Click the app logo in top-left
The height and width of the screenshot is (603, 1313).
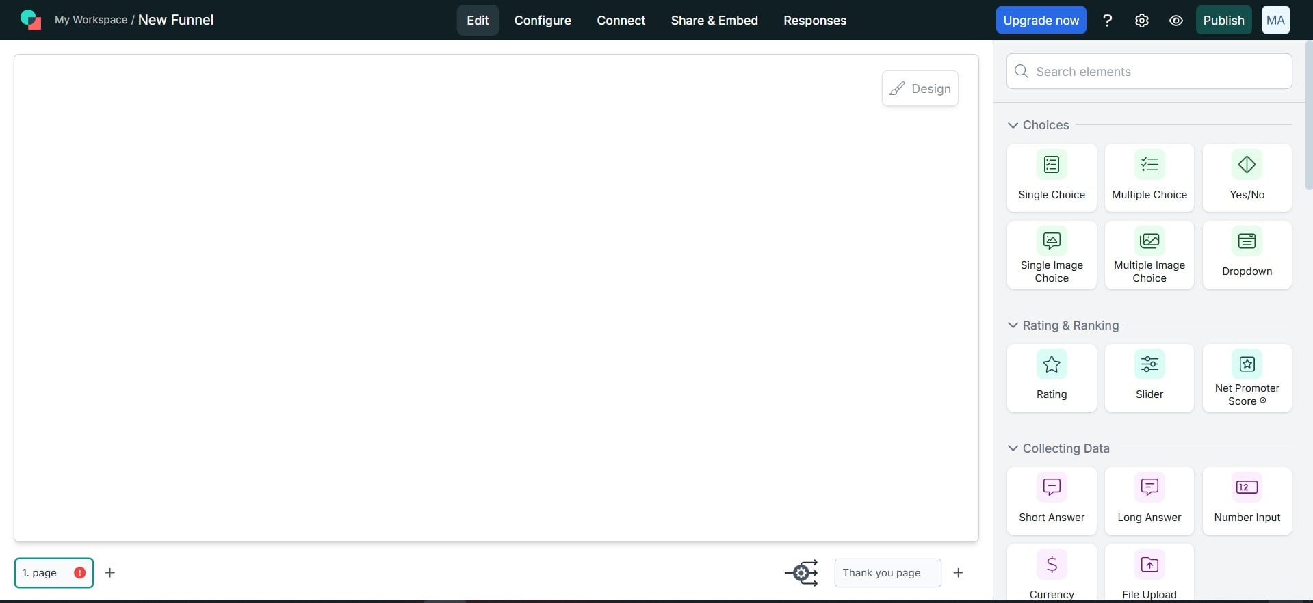pos(31,20)
